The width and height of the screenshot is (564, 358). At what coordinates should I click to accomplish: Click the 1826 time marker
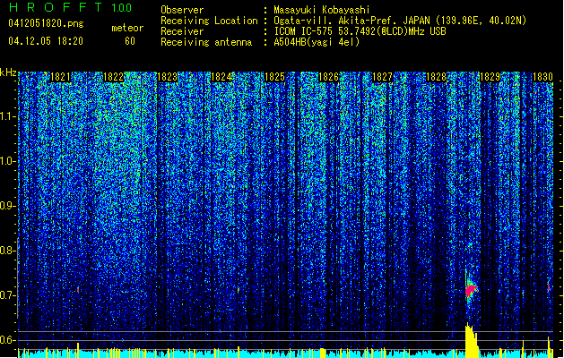[328, 77]
